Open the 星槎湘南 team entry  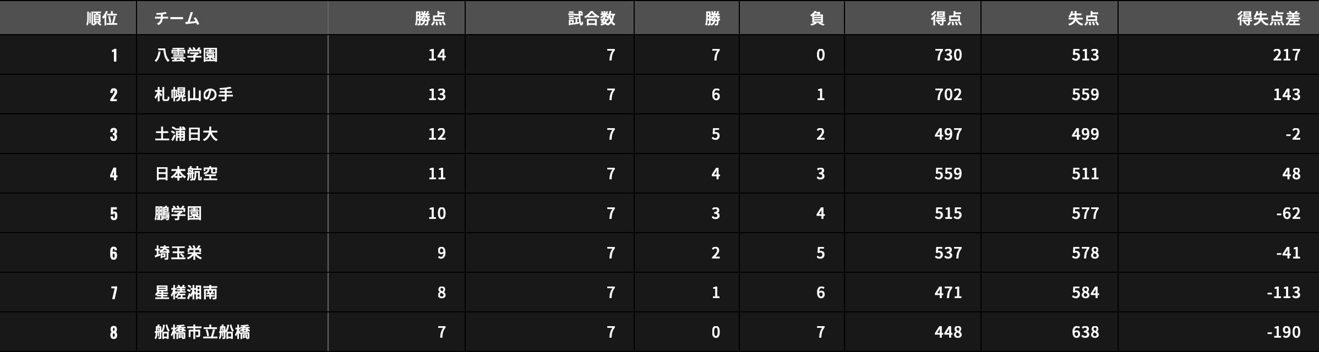click(186, 293)
